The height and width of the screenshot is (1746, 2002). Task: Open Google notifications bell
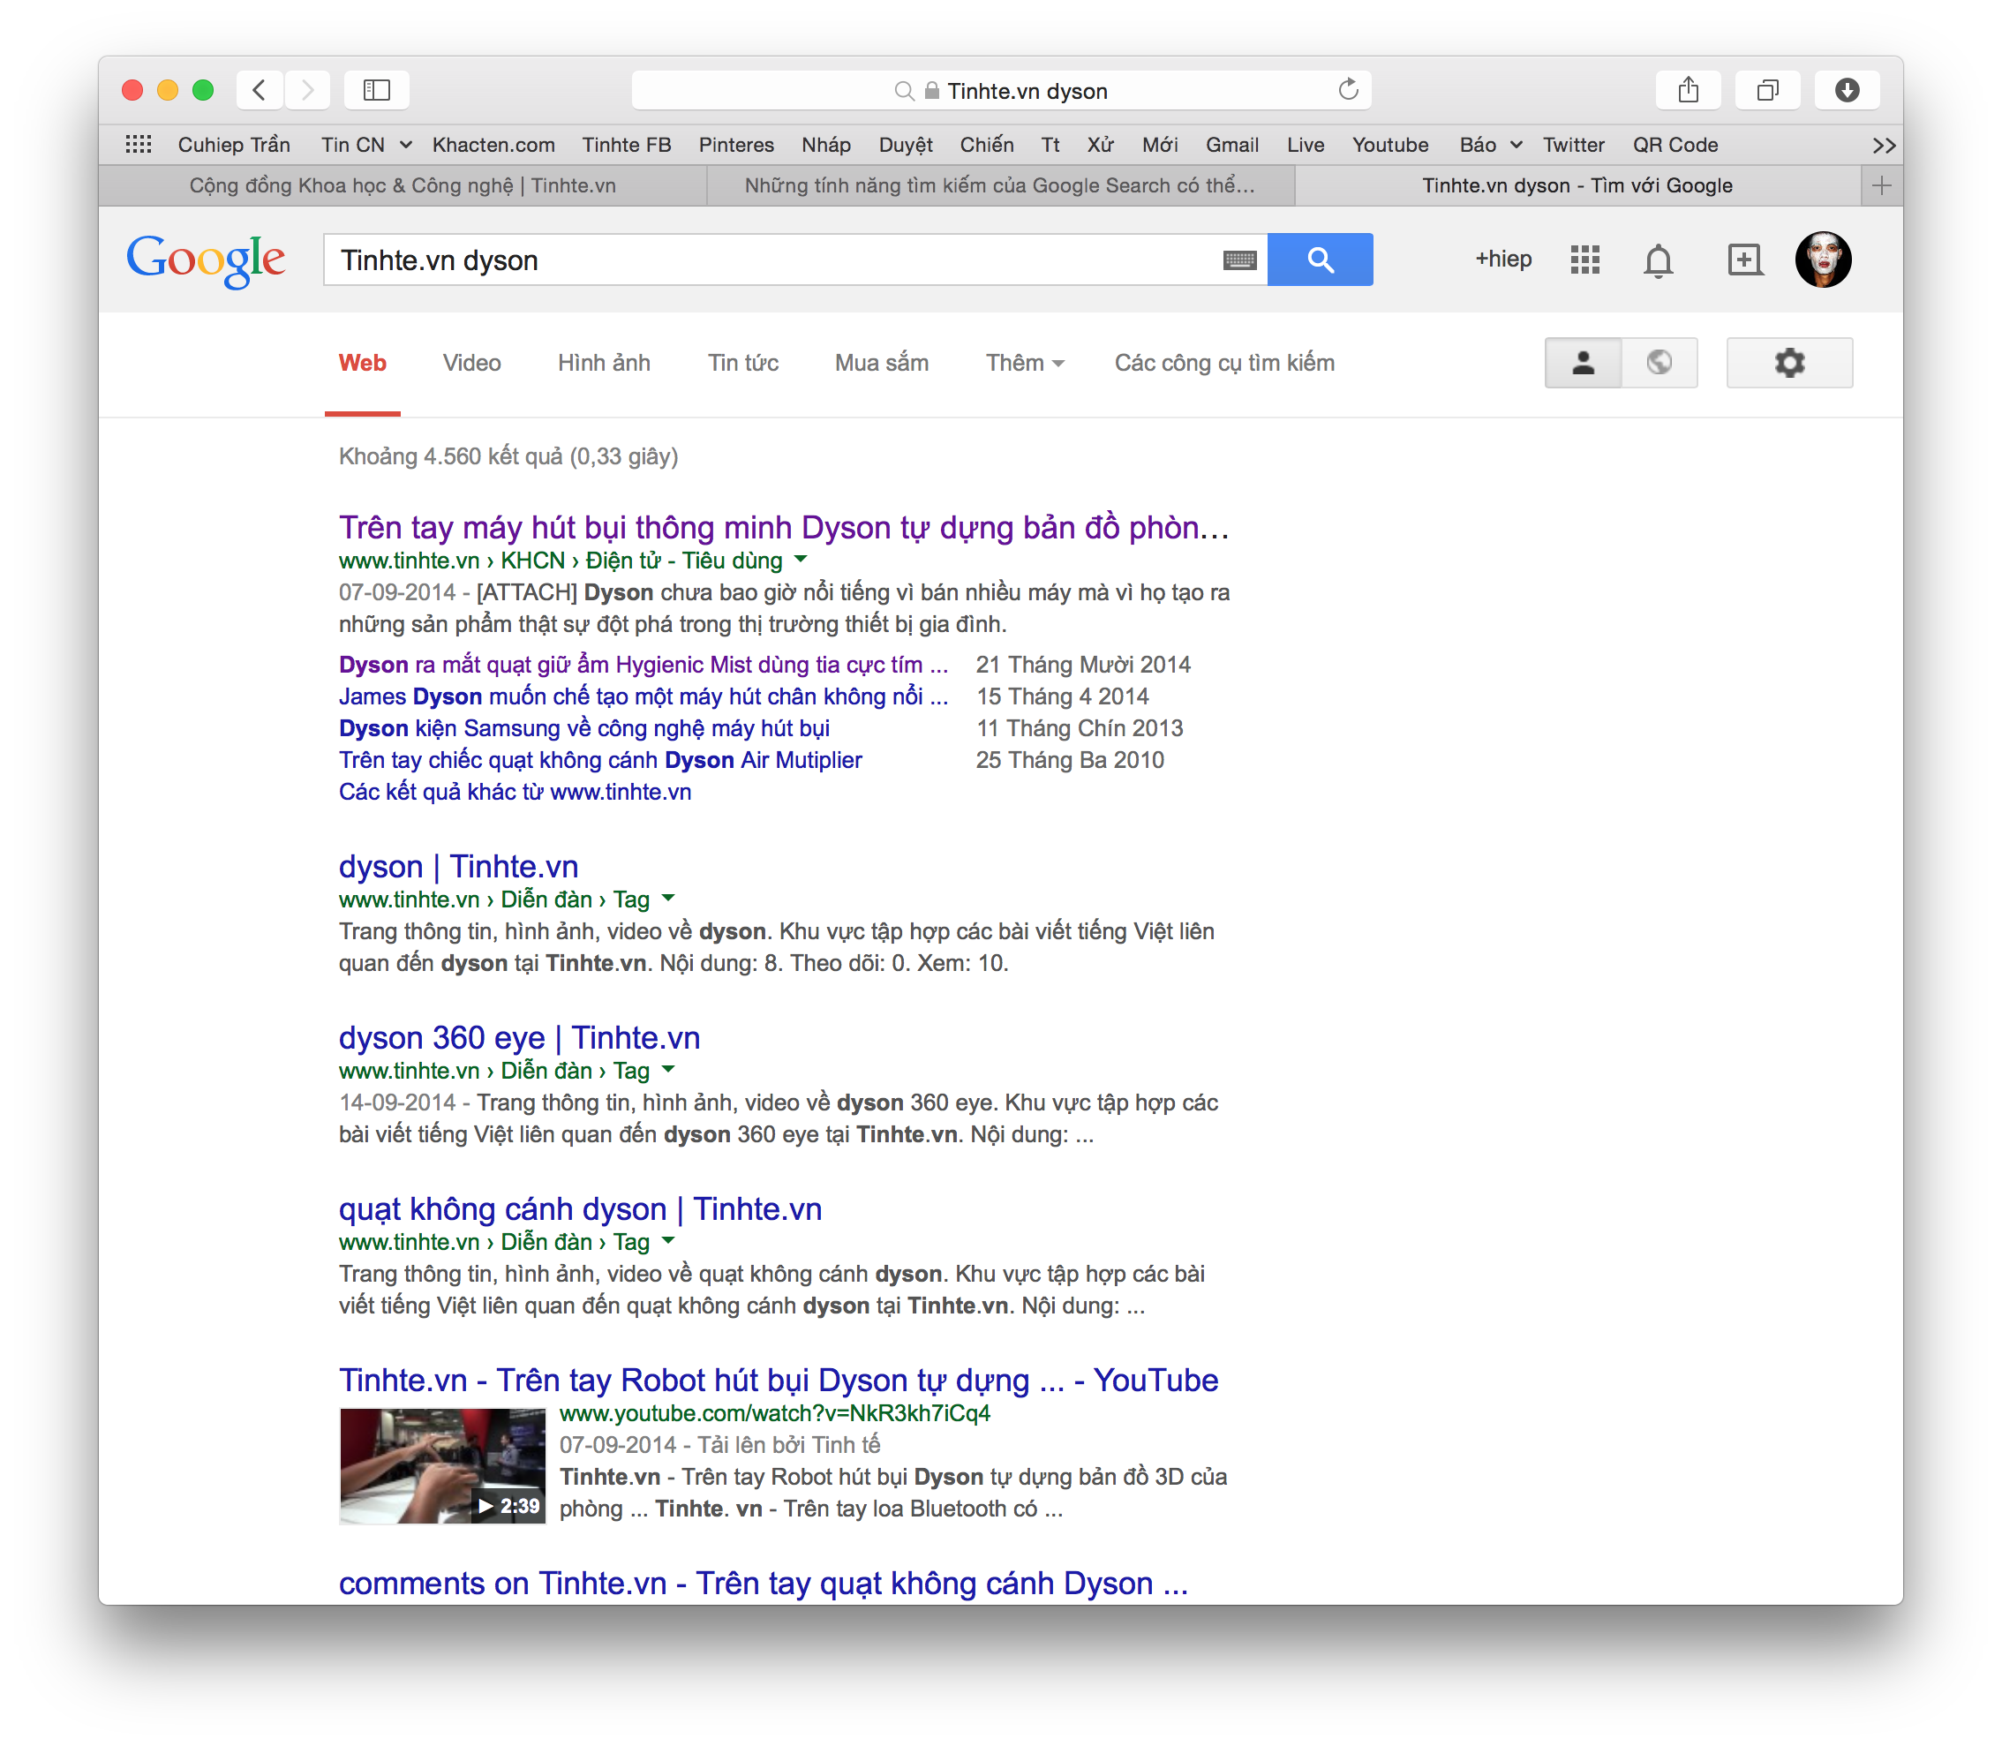[1660, 260]
